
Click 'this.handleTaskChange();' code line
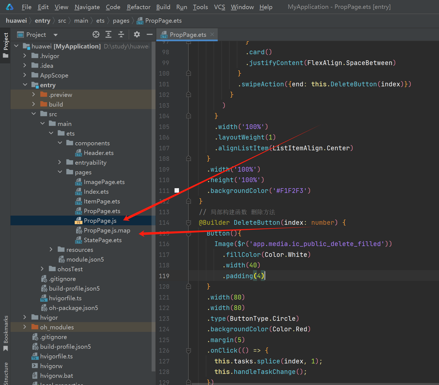260,372
